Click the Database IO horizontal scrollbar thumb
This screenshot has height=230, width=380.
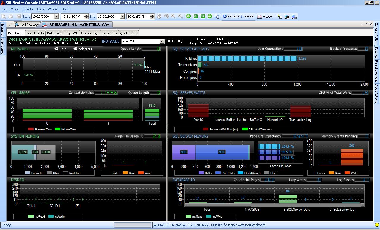219,205
